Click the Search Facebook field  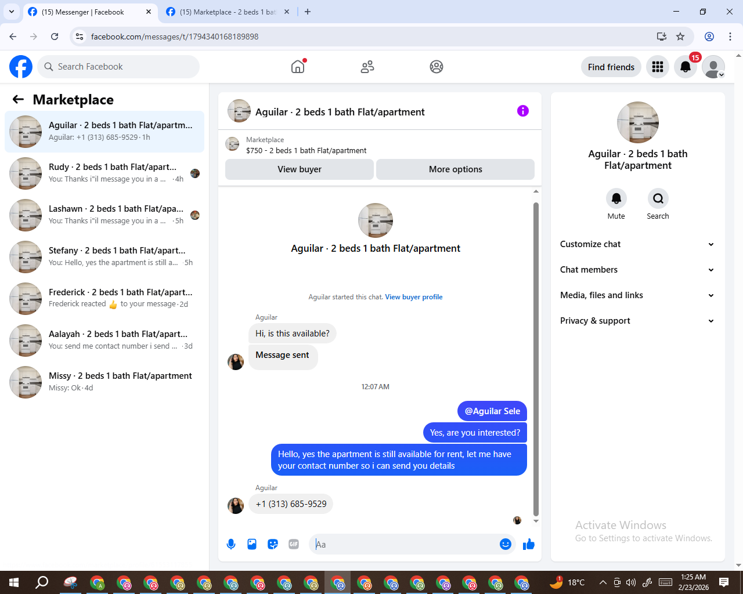(118, 67)
